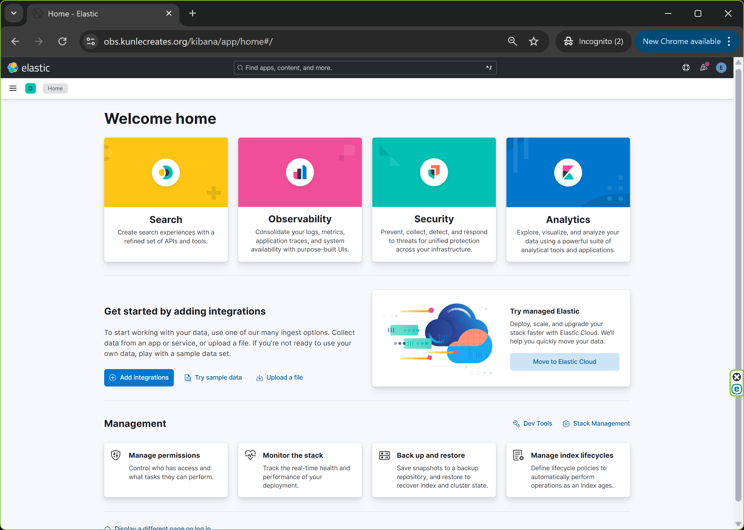View site information icon in address bar
Image resolution: width=744 pixels, height=530 pixels.
tap(90, 41)
